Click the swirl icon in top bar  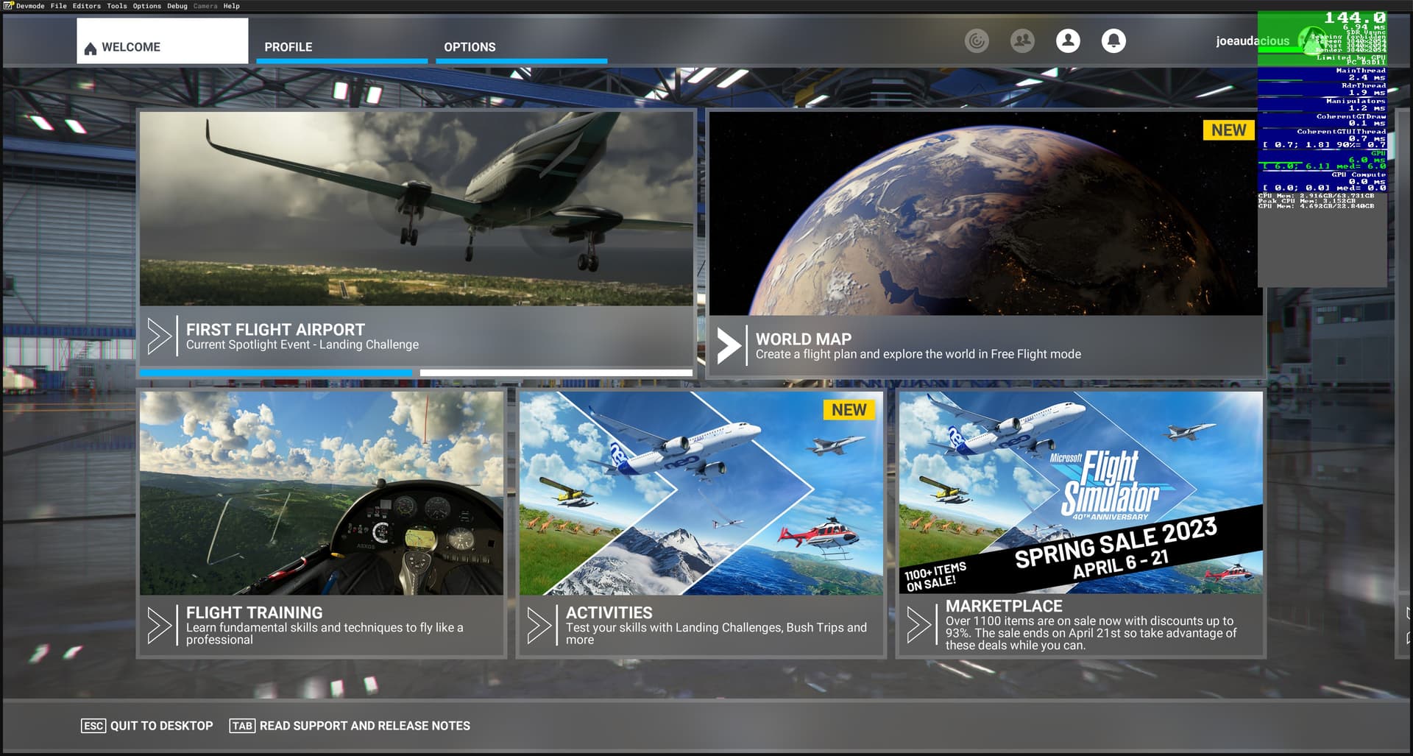tap(977, 40)
